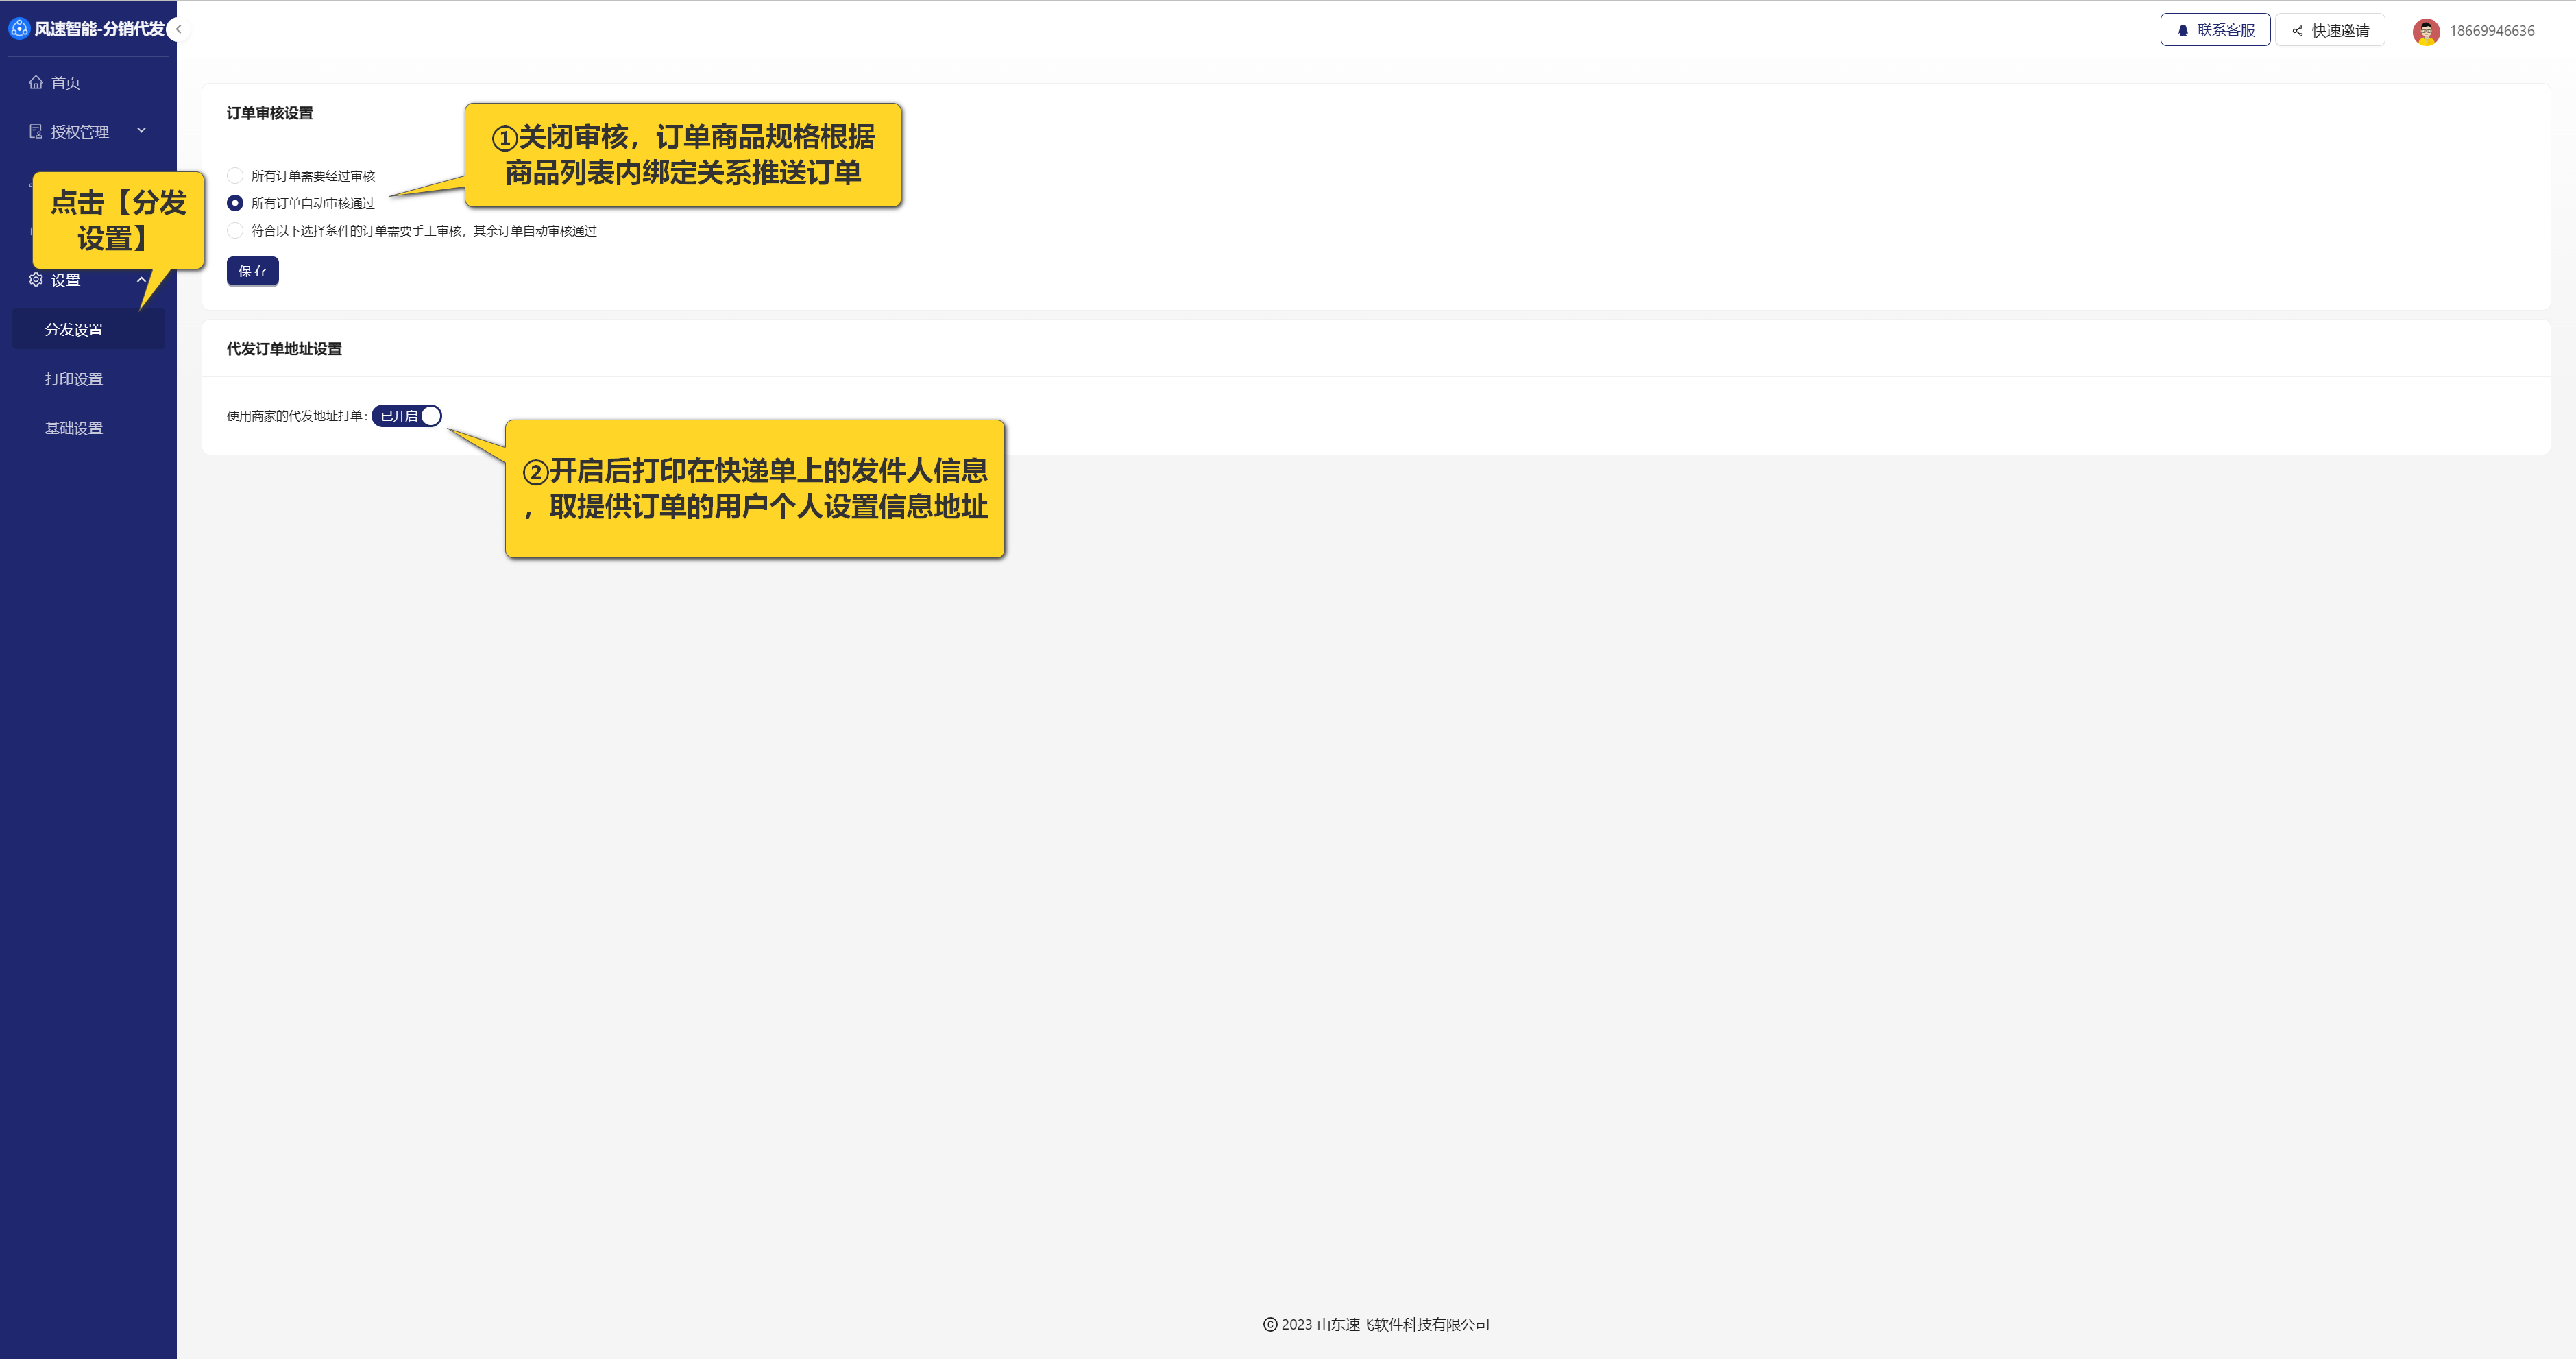Select 所有订单需要经过审核 radio option
The image size is (2576, 1359).
pos(235,176)
